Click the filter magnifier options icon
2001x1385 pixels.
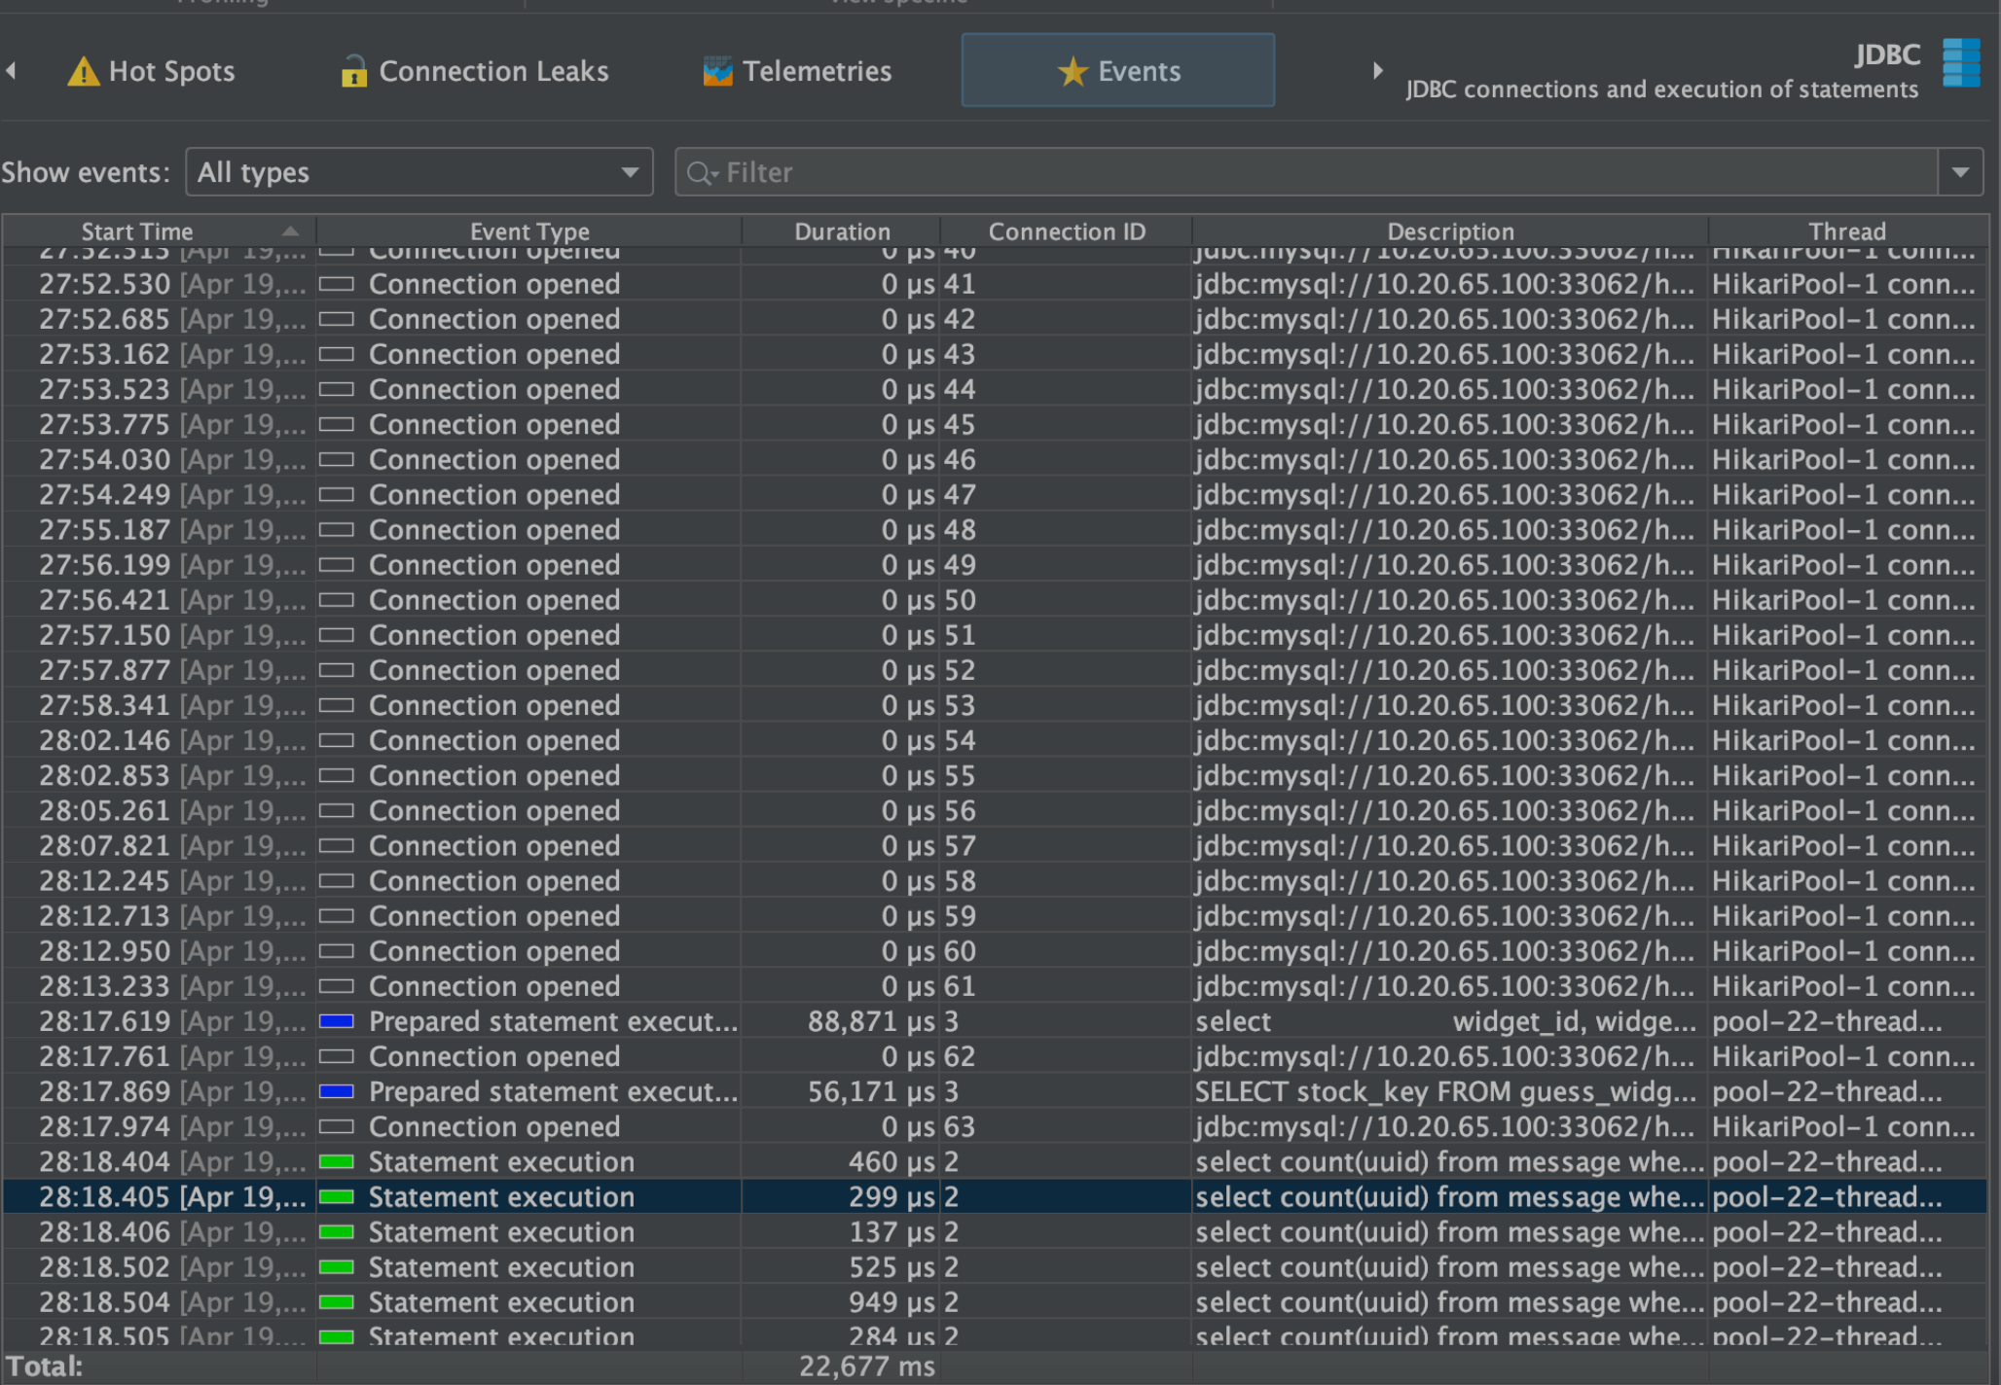point(702,173)
